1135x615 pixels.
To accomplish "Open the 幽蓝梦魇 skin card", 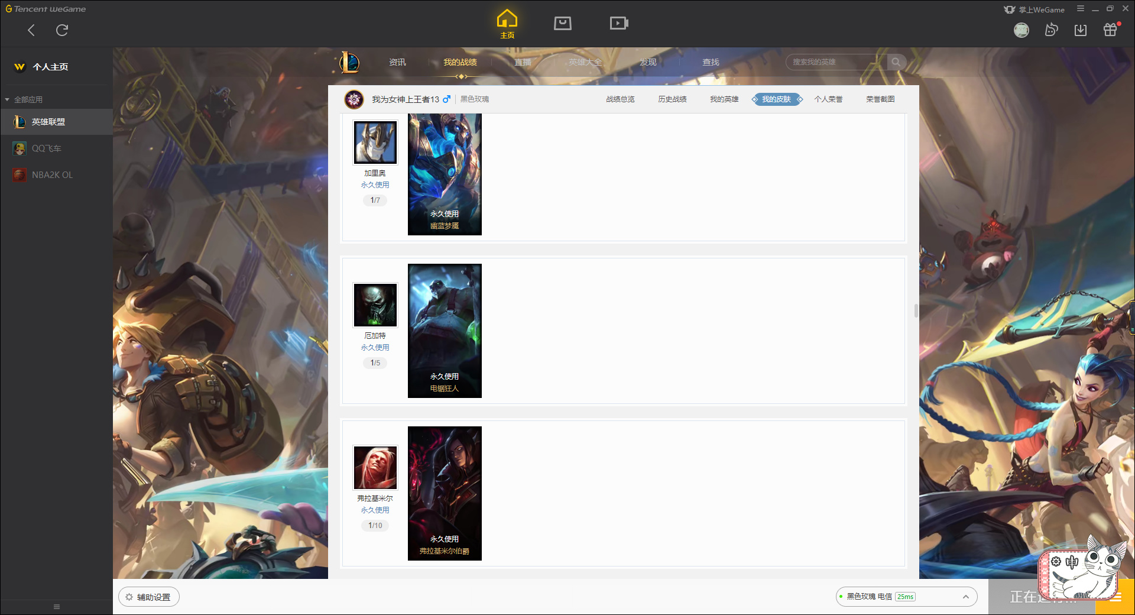I will click(x=445, y=174).
